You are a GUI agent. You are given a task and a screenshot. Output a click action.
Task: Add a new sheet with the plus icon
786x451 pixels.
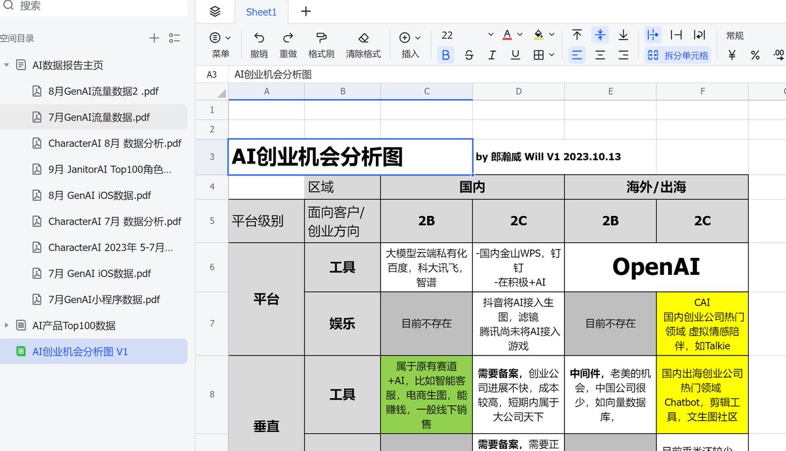coord(305,12)
